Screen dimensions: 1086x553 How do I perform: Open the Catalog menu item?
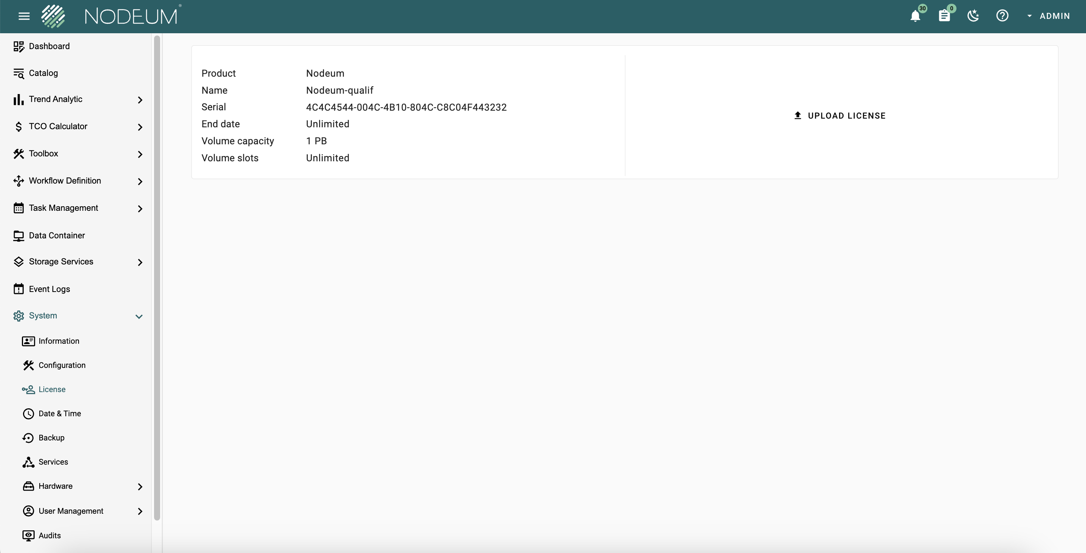pos(43,73)
